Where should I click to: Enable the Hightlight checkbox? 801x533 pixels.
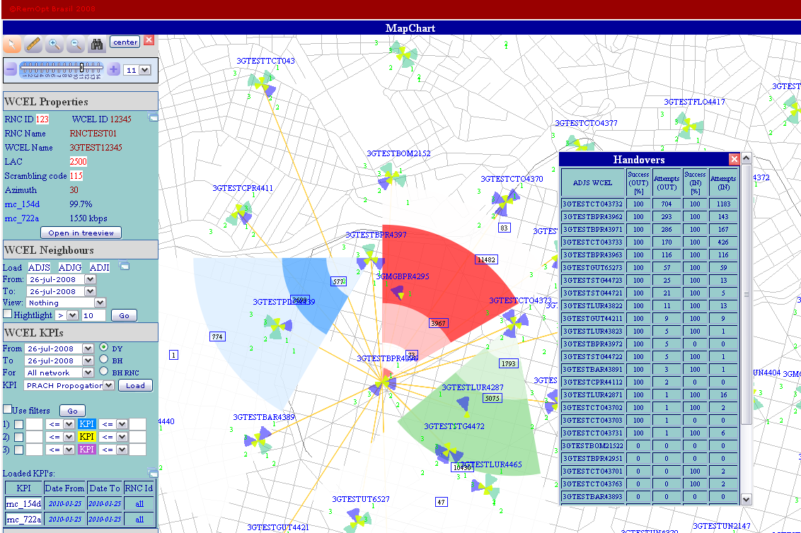8,315
